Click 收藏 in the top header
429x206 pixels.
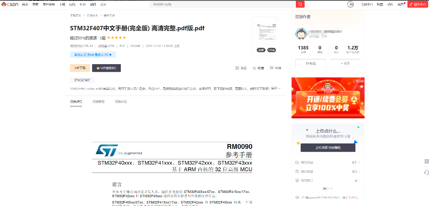click(x=380, y=4)
